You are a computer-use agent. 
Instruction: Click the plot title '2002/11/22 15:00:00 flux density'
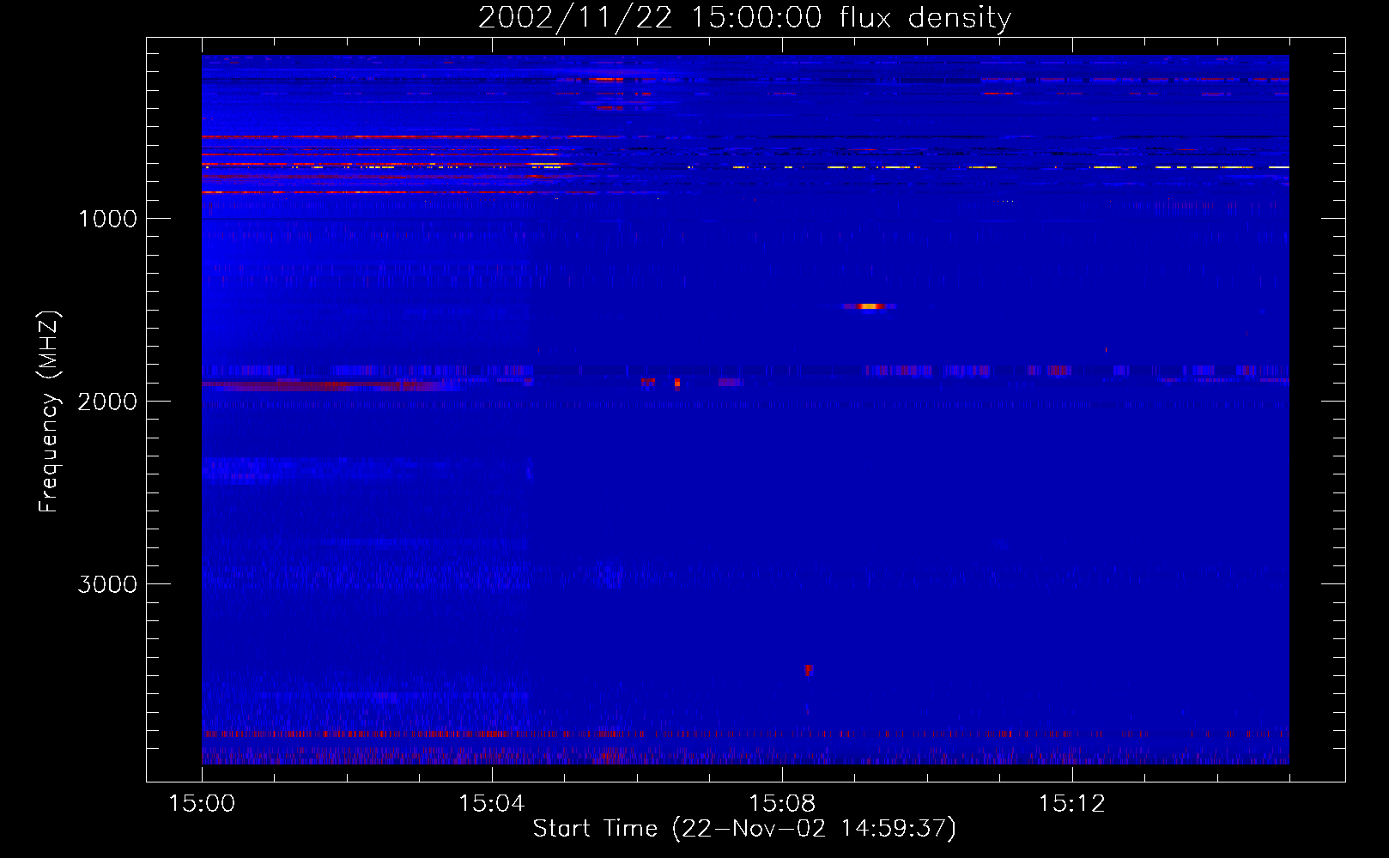[744, 18]
